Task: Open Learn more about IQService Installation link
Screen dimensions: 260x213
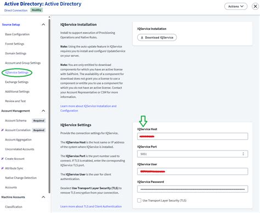Action: point(88,108)
